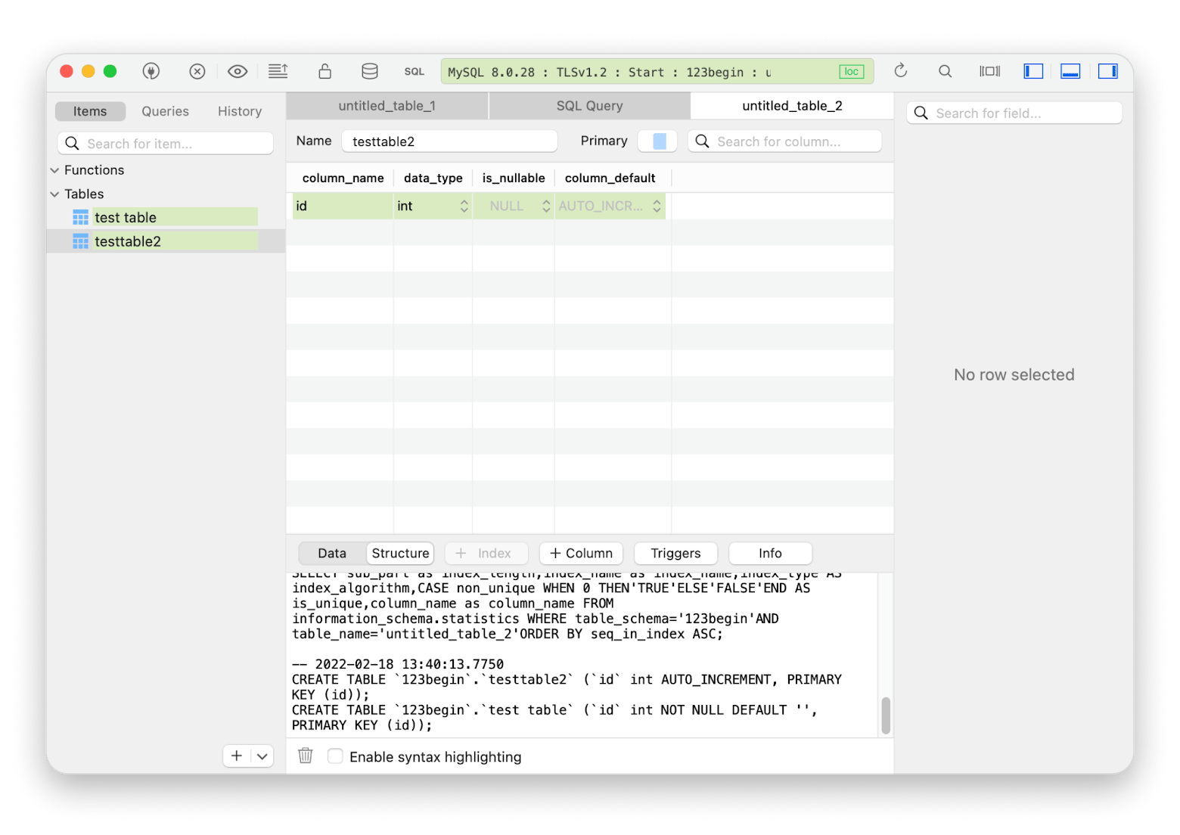The height and width of the screenshot is (835, 1180).
Task: Open the data_type dropdown for id
Action: pyautogui.click(x=464, y=206)
